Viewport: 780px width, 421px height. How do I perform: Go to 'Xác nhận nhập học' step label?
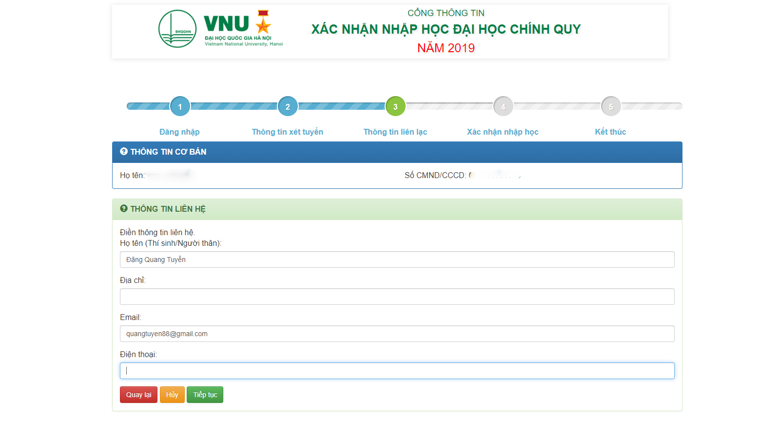click(503, 132)
